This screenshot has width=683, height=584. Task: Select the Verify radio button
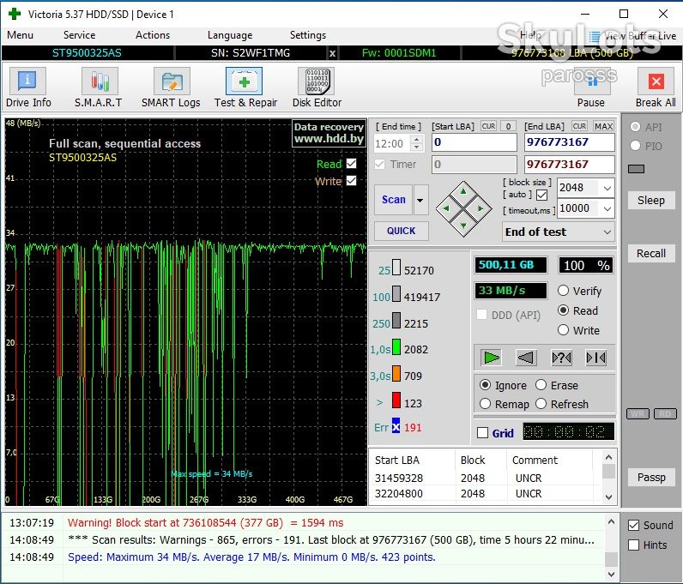[x=563, y=291]
